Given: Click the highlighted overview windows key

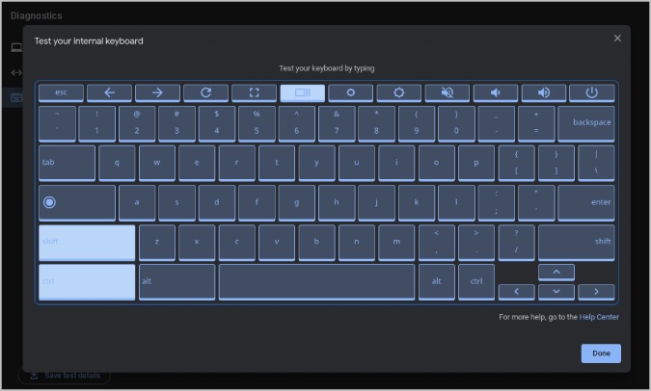Looking at the screenshot, I should (x=302, y=92).
